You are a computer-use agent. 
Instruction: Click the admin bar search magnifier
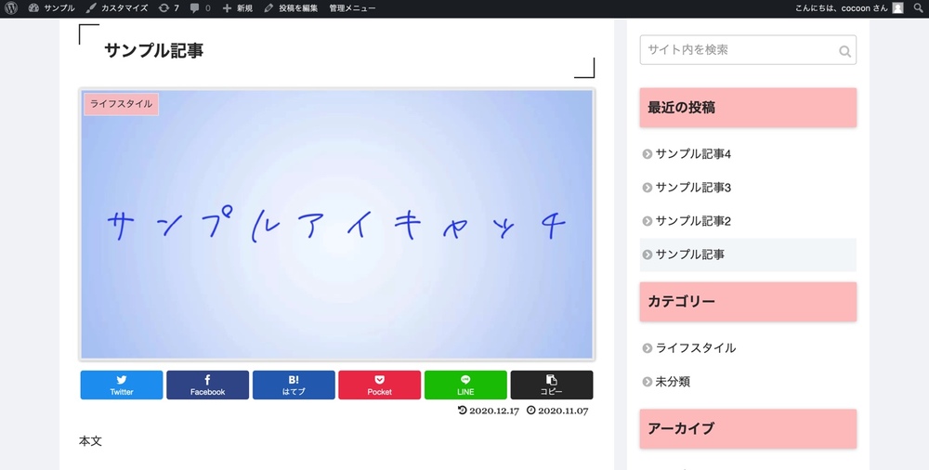tap(919, 8)
